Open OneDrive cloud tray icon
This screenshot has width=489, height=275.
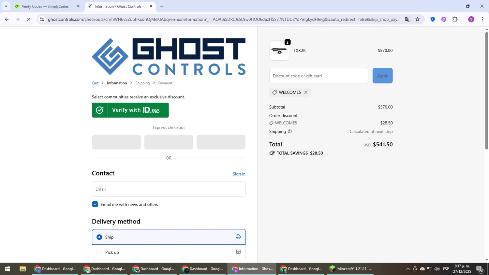[422, 269]
